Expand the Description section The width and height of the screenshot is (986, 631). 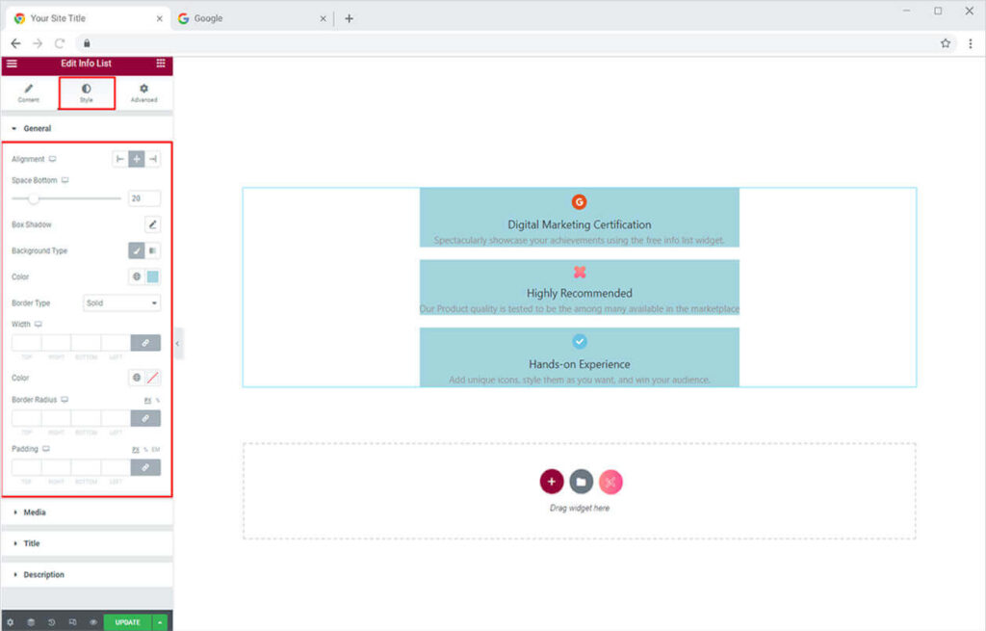pos(43,574)
